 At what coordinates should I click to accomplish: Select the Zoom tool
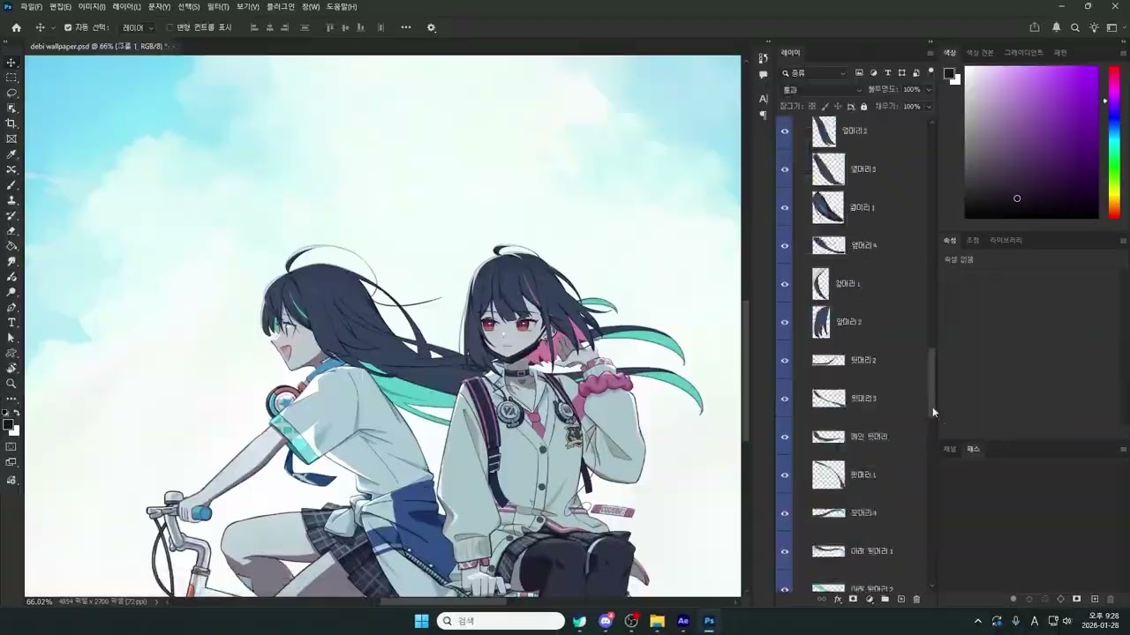click(11, 384)
